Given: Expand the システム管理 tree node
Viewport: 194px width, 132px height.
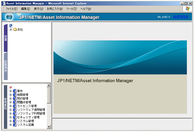Looking at the screenshot, I should (x=11, y=121).
